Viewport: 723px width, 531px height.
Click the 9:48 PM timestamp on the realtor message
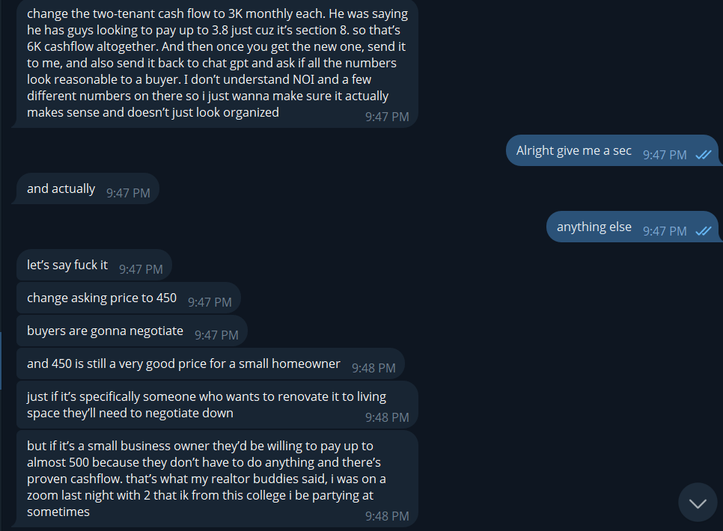[388, 515]
